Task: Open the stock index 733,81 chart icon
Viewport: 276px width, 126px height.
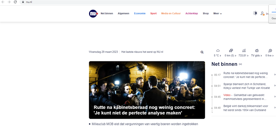Action: (244, 51)
